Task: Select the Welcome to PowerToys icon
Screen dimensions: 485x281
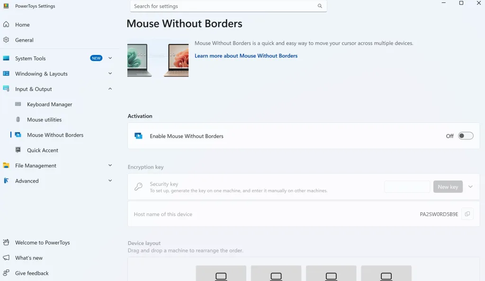Action: 6,243
